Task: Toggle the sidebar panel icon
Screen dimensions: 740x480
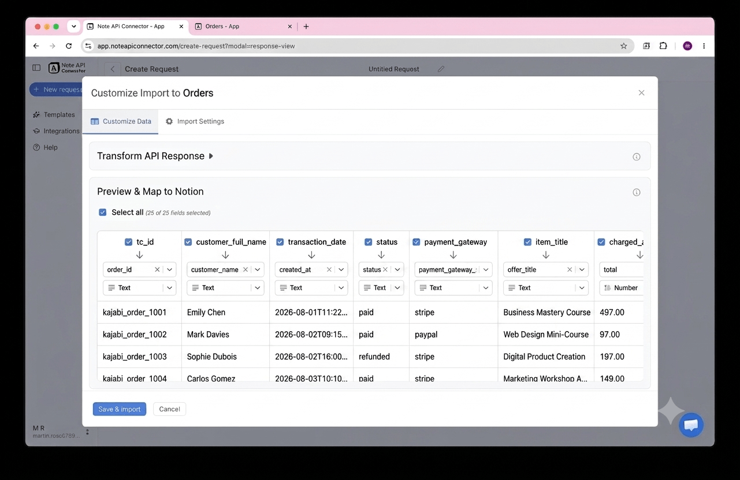Action: pyautogui.click(x=36, y=68)
